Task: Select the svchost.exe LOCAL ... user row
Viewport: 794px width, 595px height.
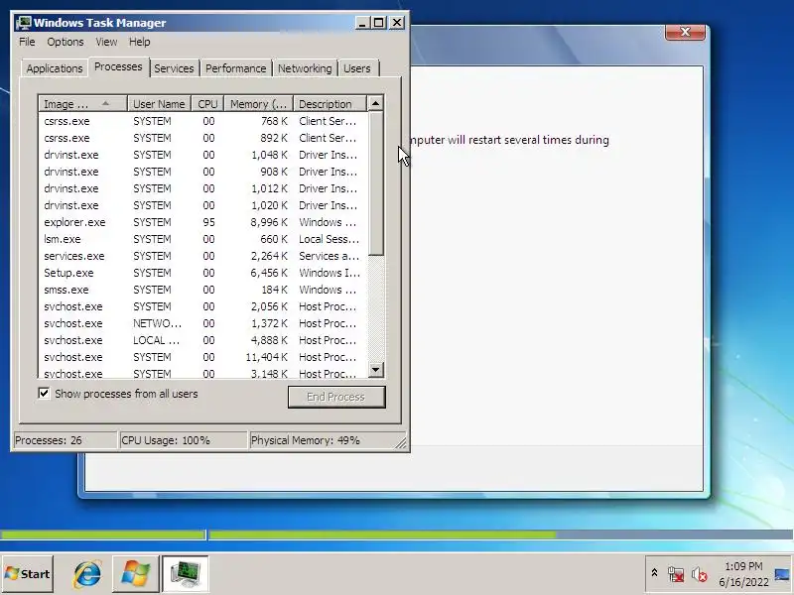Action: [x=202, y=340]
